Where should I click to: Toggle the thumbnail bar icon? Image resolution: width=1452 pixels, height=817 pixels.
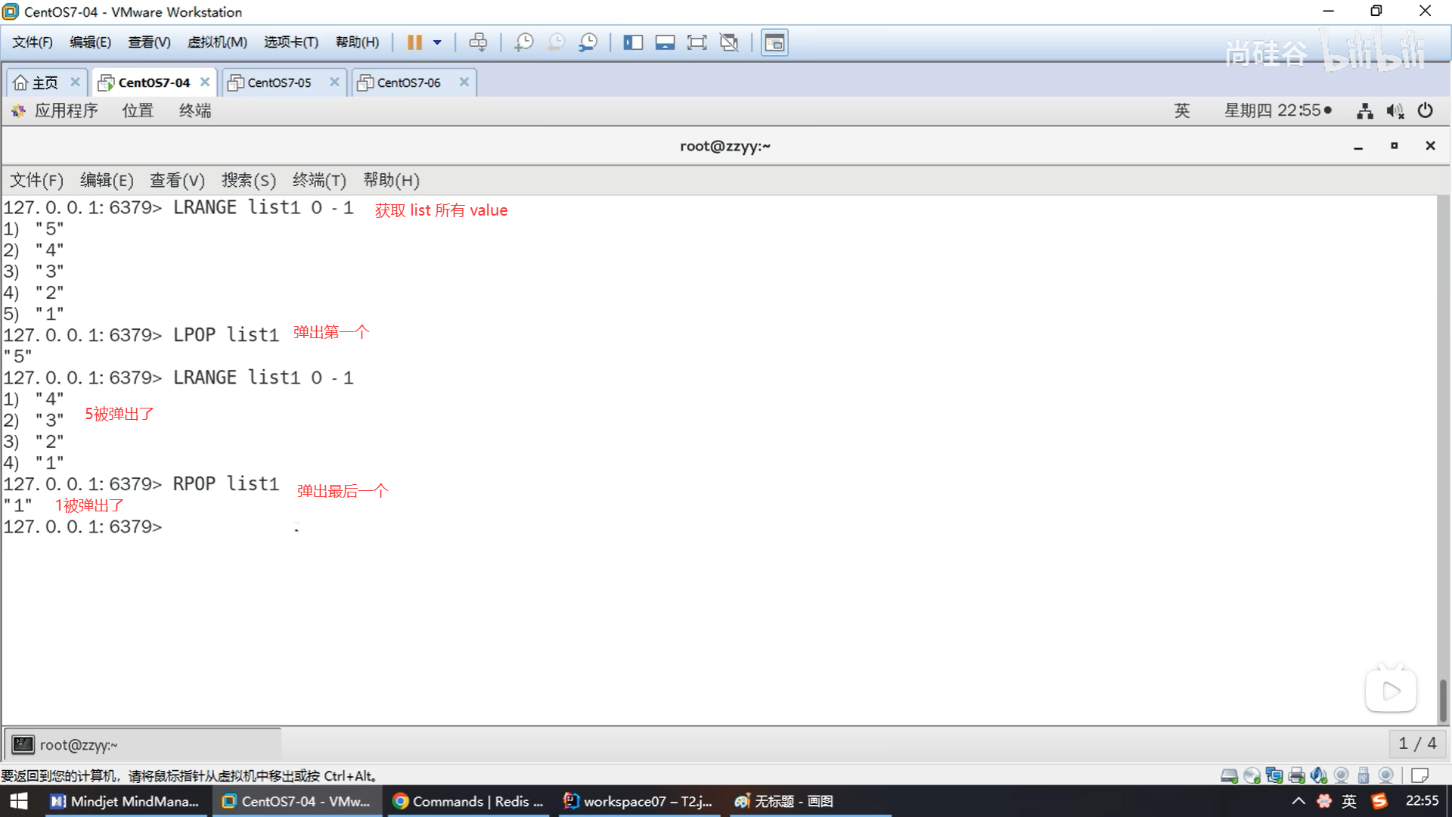665,42
